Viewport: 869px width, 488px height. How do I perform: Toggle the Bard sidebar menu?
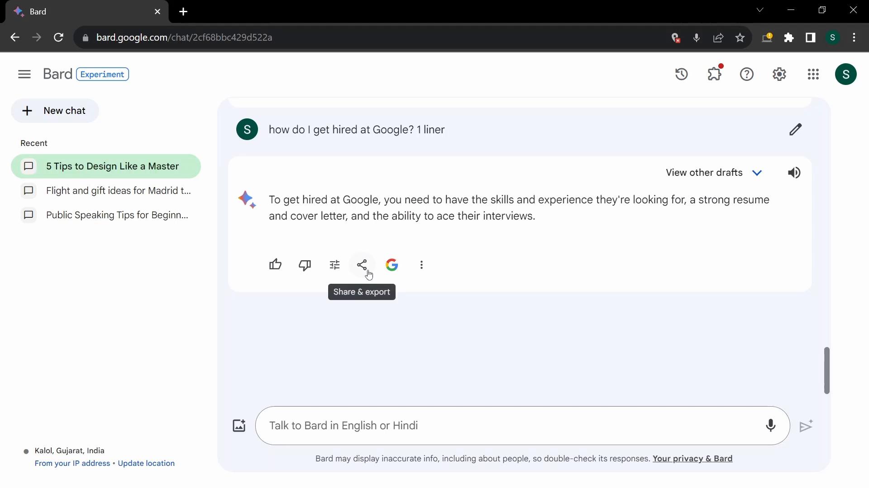point(24,74)
